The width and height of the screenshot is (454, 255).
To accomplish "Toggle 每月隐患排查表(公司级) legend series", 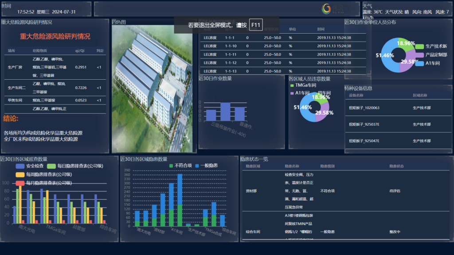I will (44, 183).
